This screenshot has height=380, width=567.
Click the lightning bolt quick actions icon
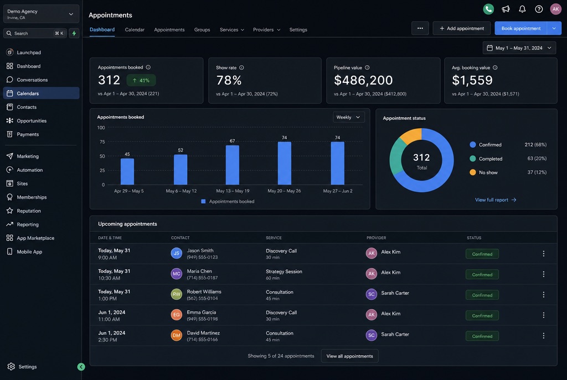coord(74,33)
